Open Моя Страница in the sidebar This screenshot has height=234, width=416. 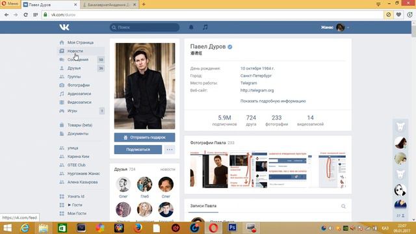click(81, 42)
